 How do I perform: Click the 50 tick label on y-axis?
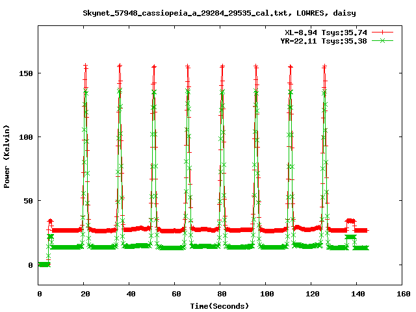28,201
